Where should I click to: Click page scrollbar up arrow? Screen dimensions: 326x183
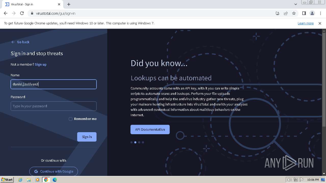click(x=324, y=31)
